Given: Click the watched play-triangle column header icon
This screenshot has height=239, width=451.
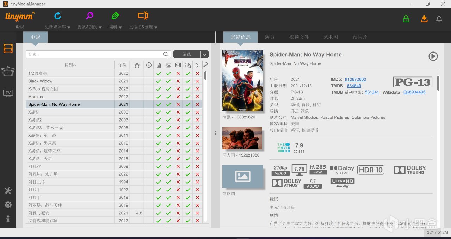Looking at the screenshot, I should pos(197,65).
